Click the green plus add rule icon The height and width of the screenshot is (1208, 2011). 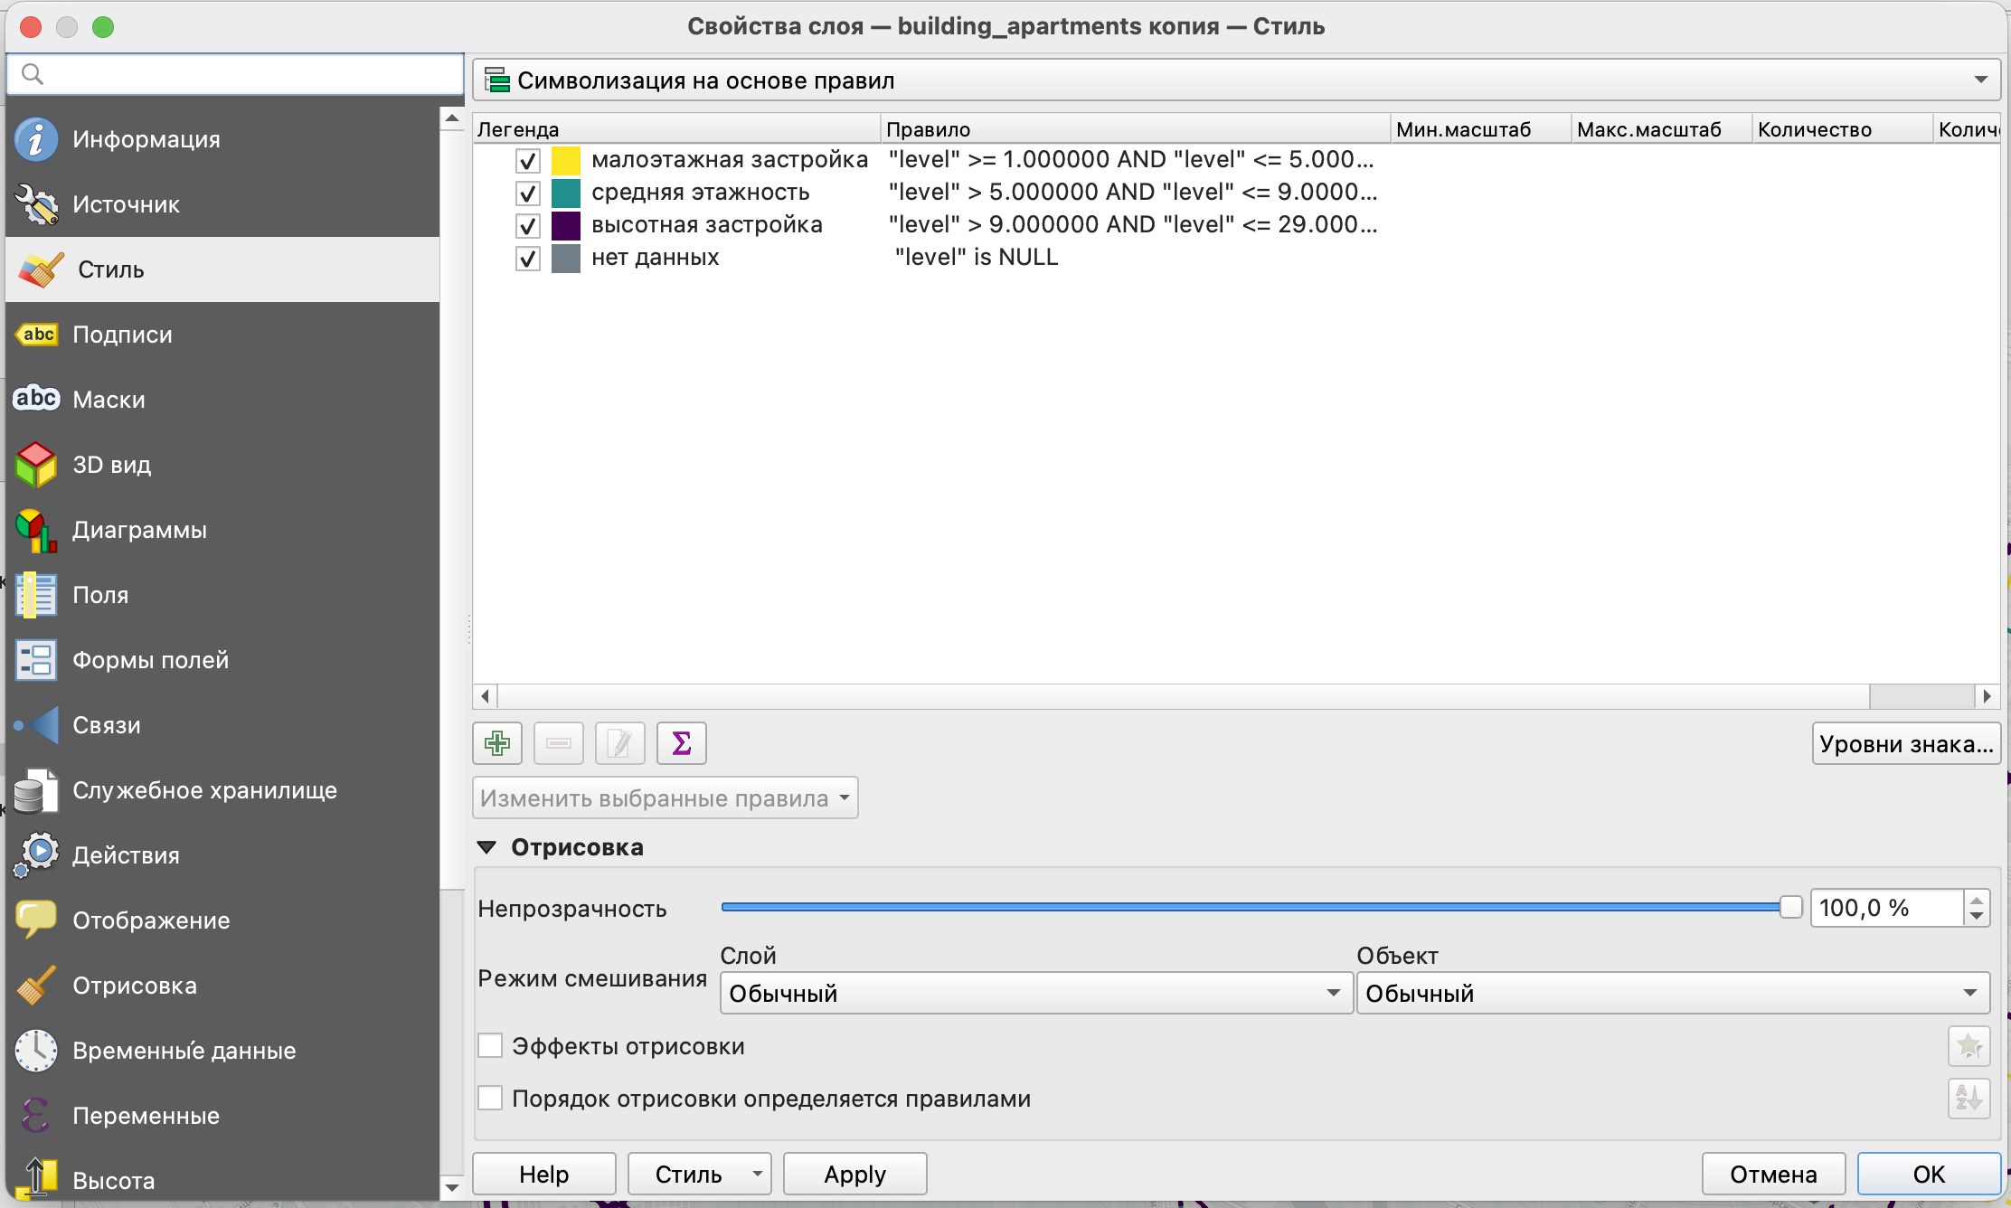496,743
